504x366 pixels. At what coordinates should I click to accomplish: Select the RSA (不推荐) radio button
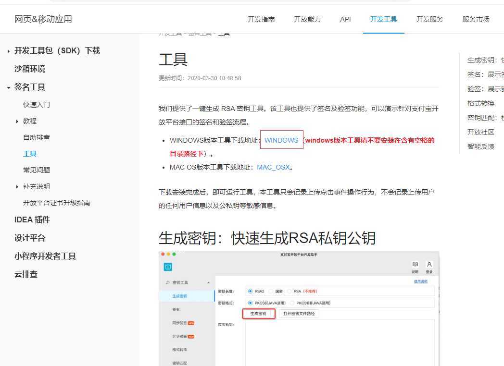[x=289, y=291]
